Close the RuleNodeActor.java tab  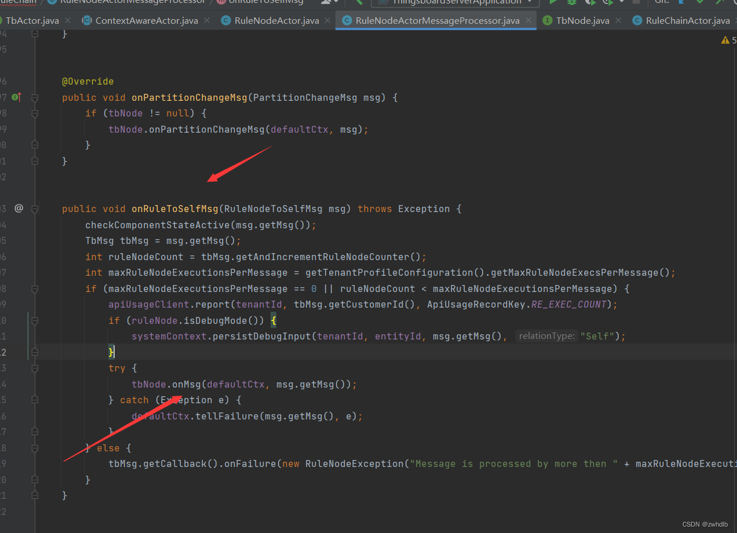click(328, 20)
